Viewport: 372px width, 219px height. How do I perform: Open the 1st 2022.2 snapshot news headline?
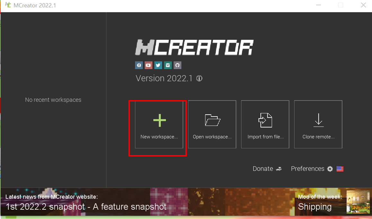86,207
